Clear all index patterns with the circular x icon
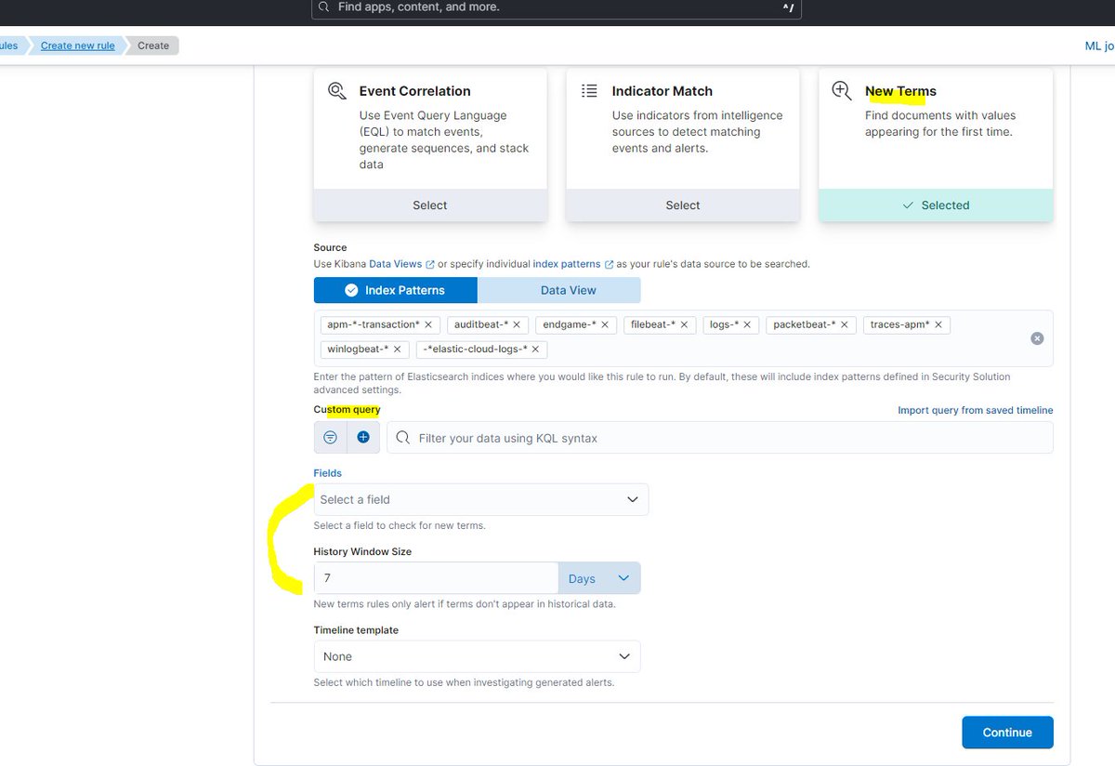This screenshot has width=1115, height=766. coord(1037,338)
